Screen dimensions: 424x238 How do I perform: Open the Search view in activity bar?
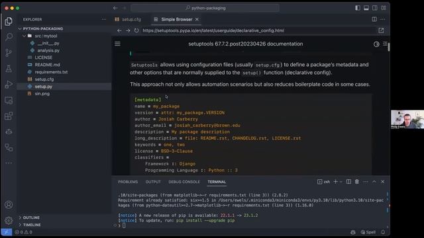[9, 37]
